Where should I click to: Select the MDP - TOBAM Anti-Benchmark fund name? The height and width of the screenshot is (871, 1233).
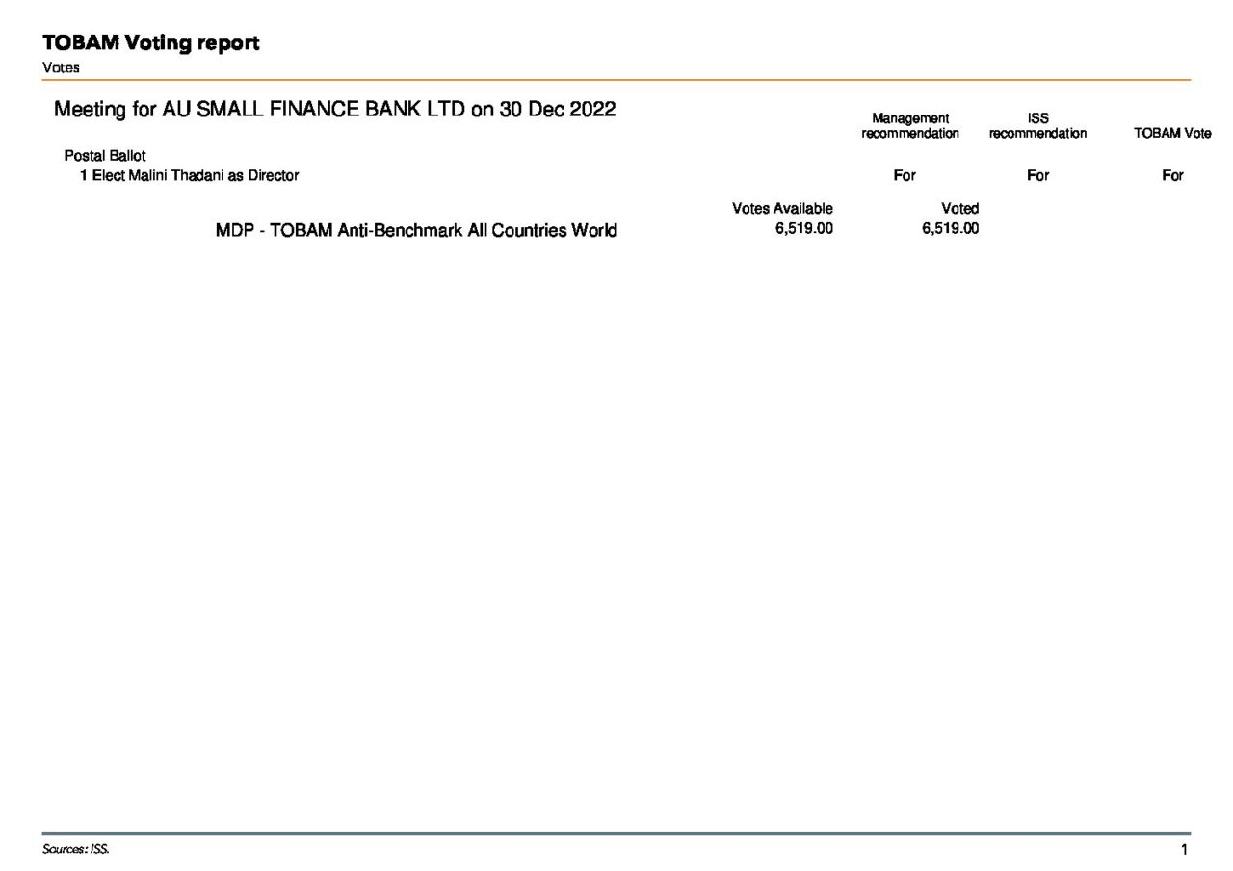coord(416,231)
